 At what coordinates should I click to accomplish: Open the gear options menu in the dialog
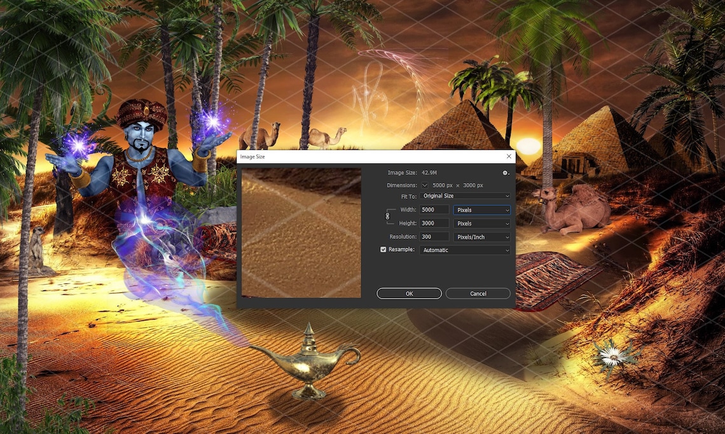[x=506, y=172]
